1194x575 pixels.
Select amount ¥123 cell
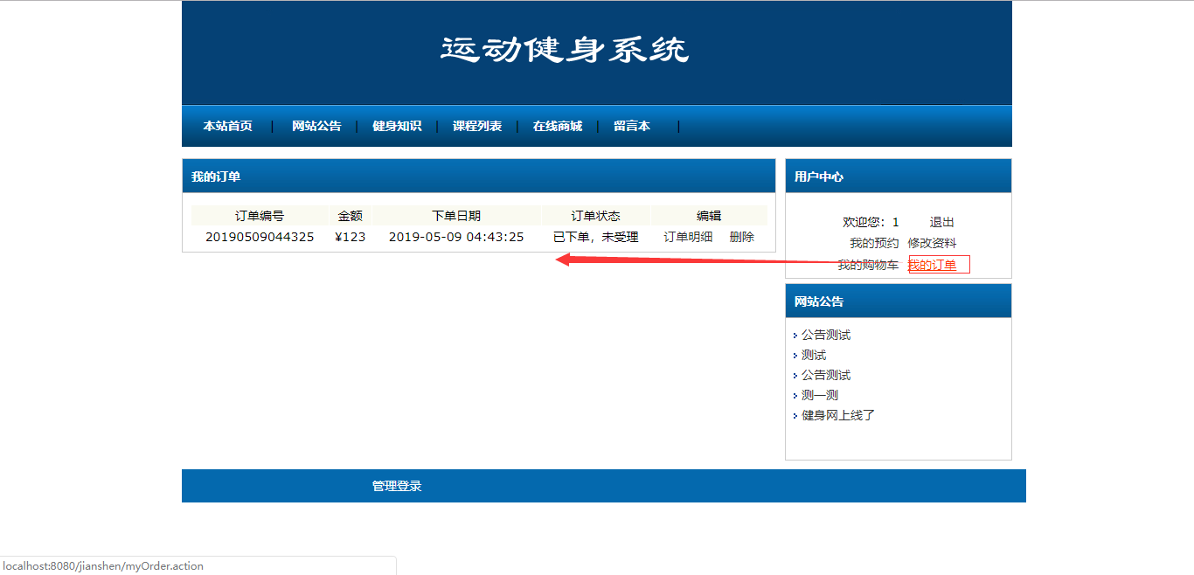(351, 237)
